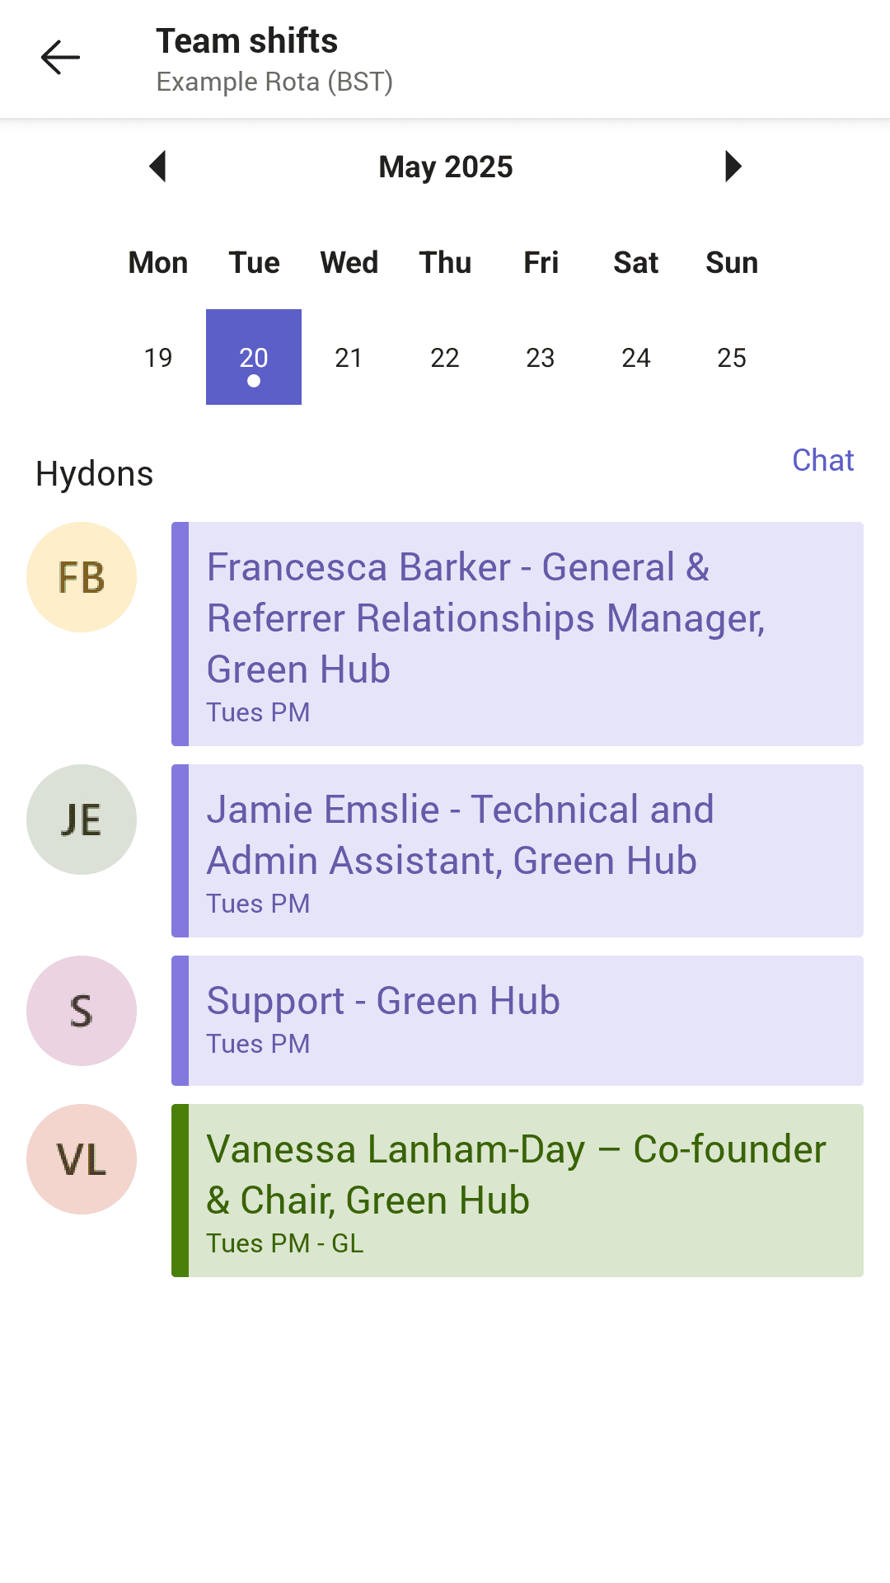890x1583 pixels.
Task: Tap the May 2025 month title
Action: tap(446, 167)
